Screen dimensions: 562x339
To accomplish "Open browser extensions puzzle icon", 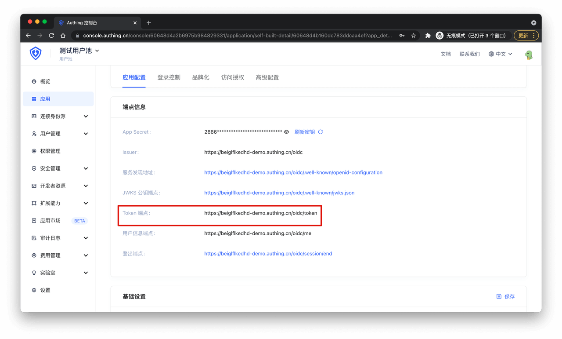I will pos(428,36).
